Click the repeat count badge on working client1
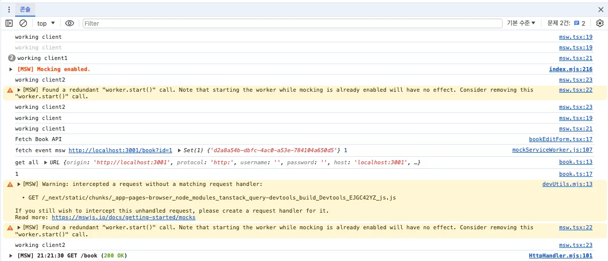The width and height of the screenshot is (608, 261). [12, 58]
